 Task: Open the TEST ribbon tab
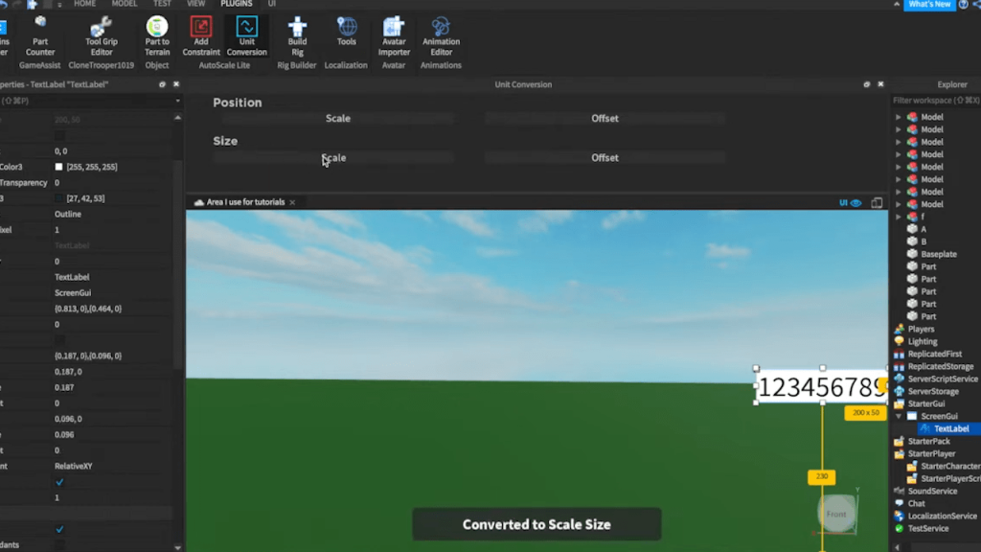click(x=162, y=4)
